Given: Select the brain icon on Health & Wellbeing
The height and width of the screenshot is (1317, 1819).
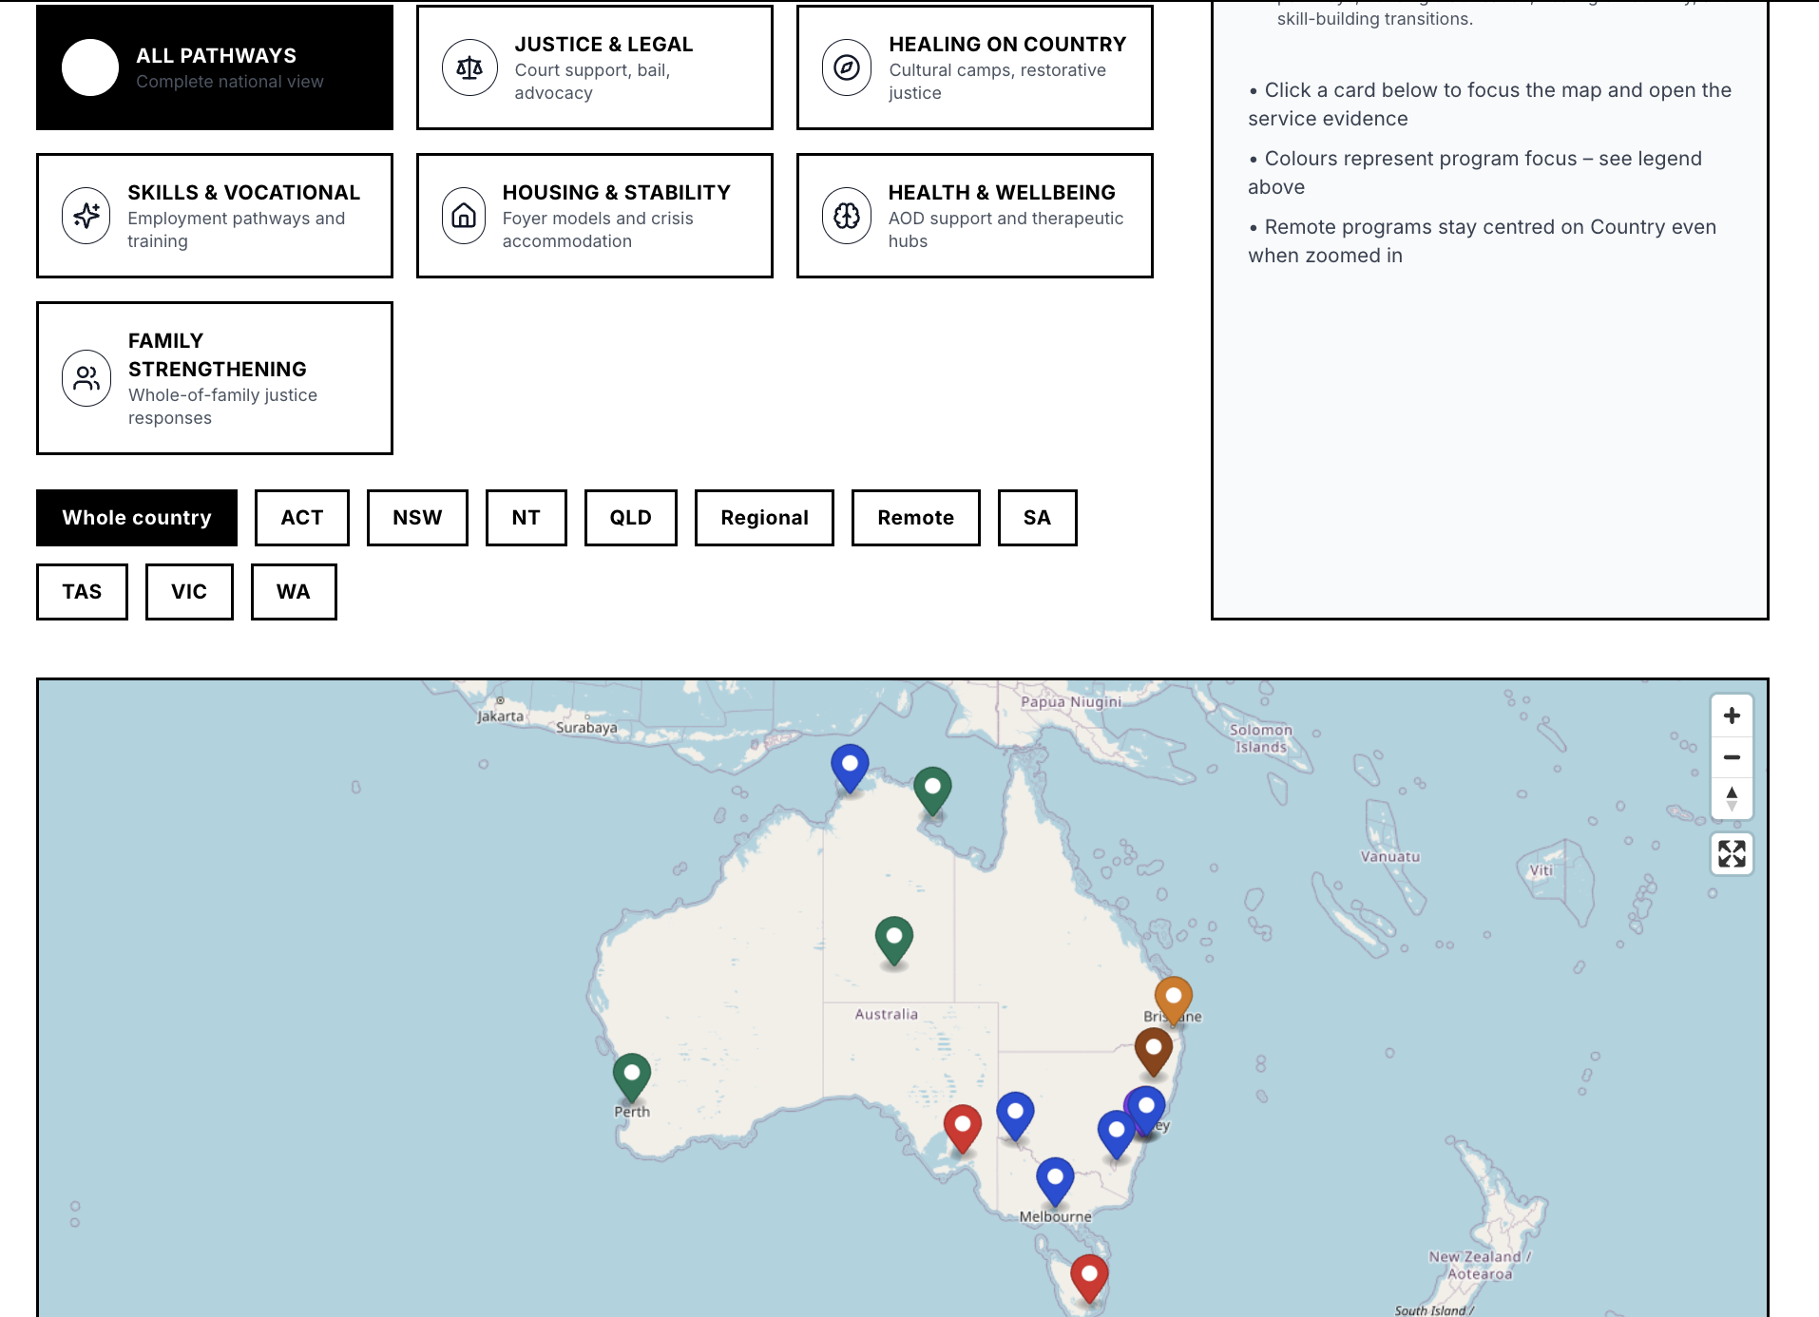Looking at the screenshot, I should (844, 216).
